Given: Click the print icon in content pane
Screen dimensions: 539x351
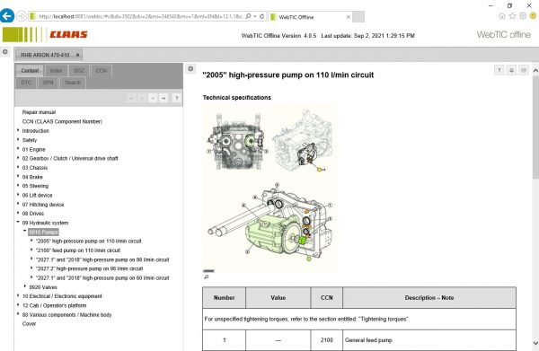Looking at the screenshot, I should 511,70.
